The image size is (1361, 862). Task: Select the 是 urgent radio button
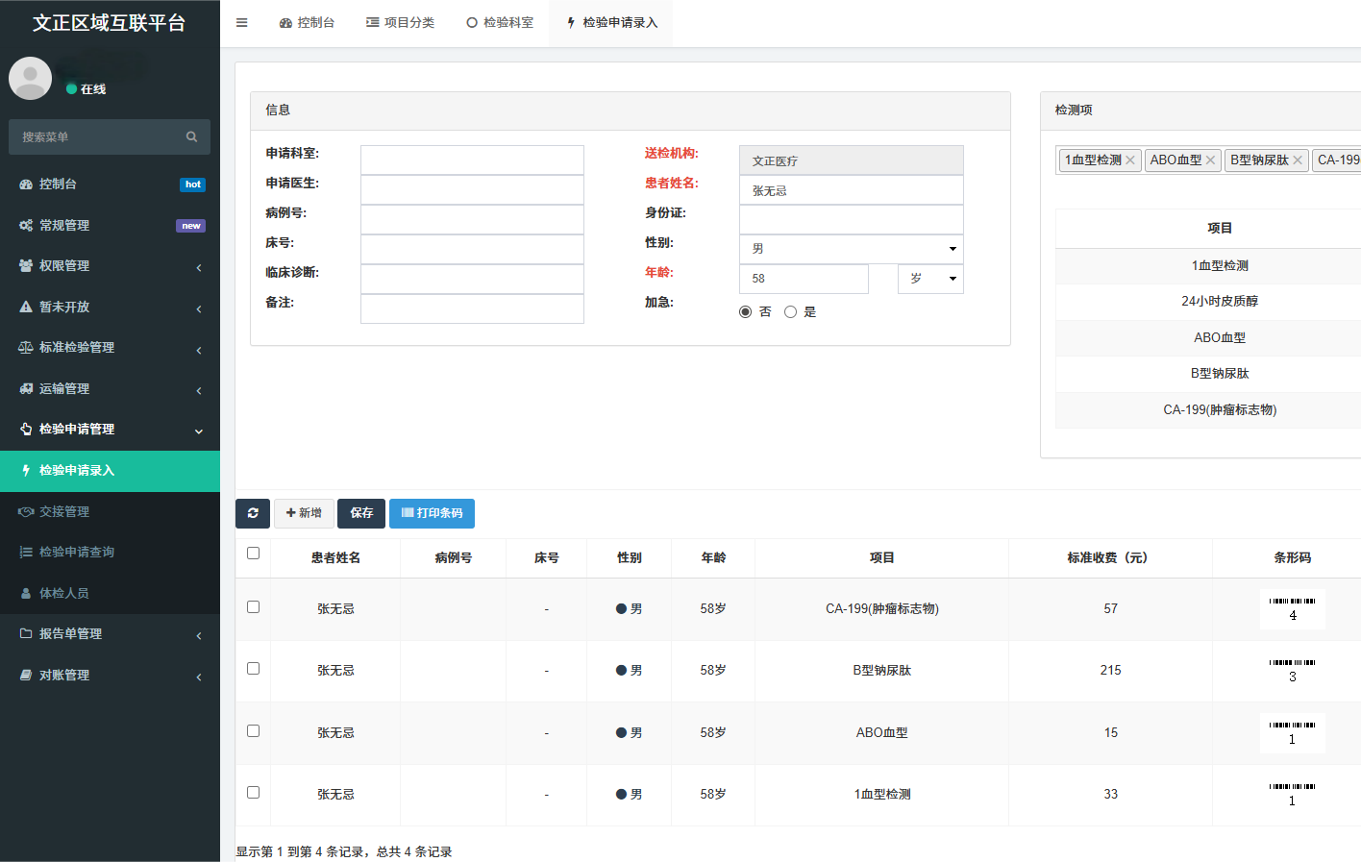point(790,312)
